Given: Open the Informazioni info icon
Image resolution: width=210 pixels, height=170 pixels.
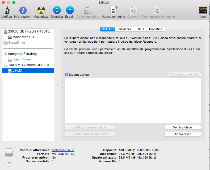Looking at the screenshot, I should (x=23, y=11).
